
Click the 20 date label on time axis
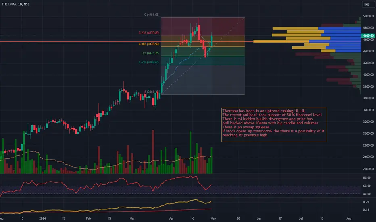pos(238,218)
